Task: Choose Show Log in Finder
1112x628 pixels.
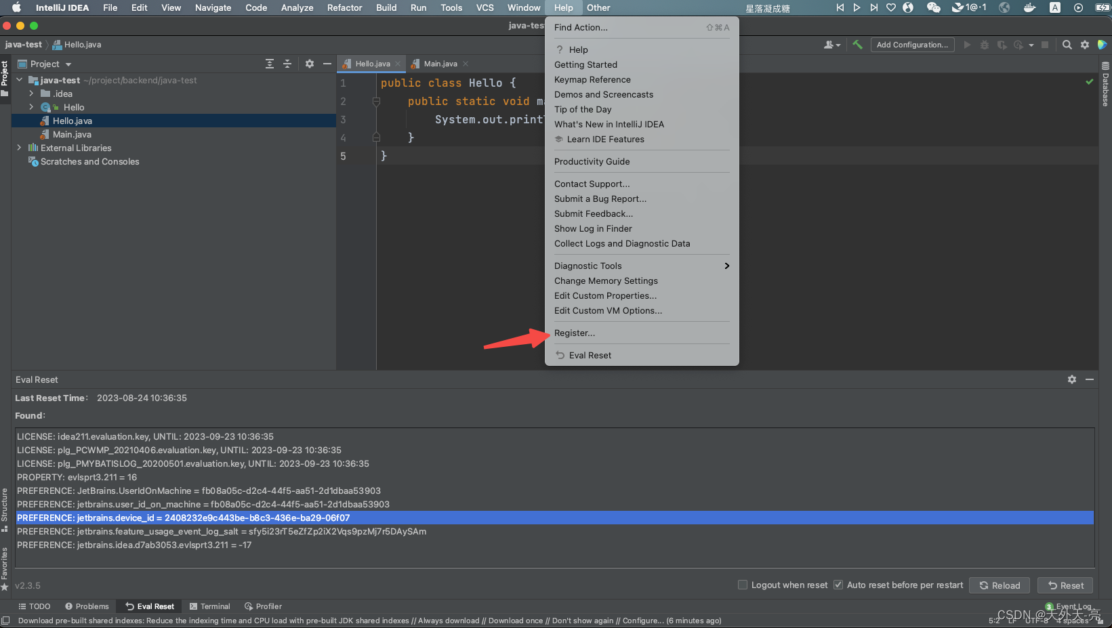Action: point(642,228)
